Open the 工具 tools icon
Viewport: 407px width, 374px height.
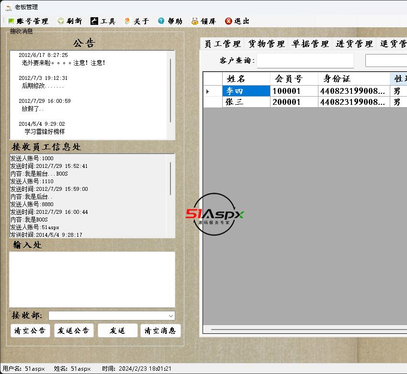tap(94, 21)
